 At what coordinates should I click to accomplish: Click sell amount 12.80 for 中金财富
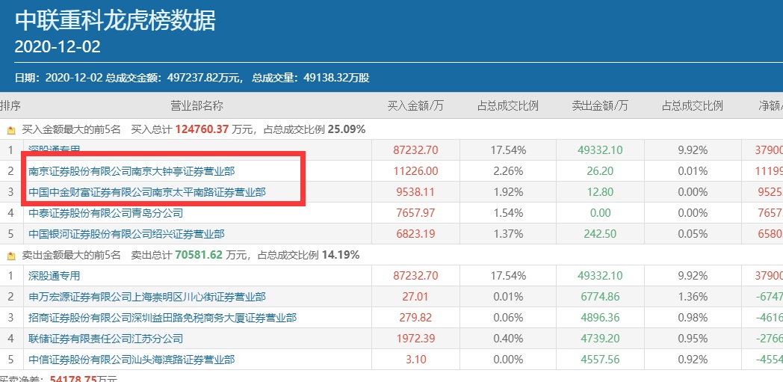pyautogui.click(x=600, y=192)
